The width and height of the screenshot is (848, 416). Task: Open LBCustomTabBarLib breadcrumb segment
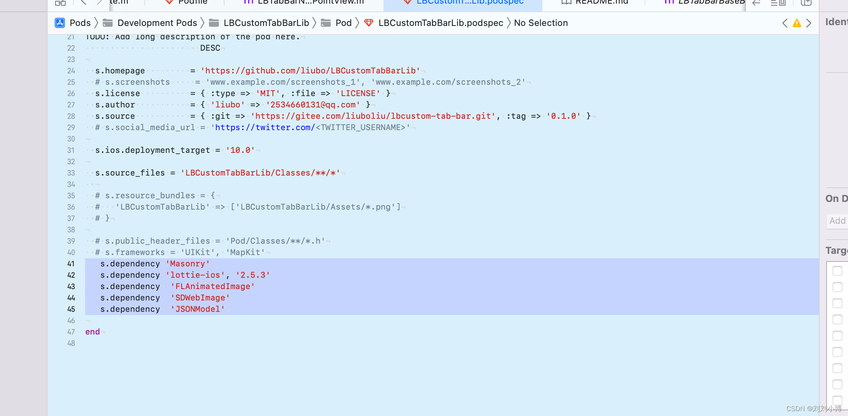point(266,23)
